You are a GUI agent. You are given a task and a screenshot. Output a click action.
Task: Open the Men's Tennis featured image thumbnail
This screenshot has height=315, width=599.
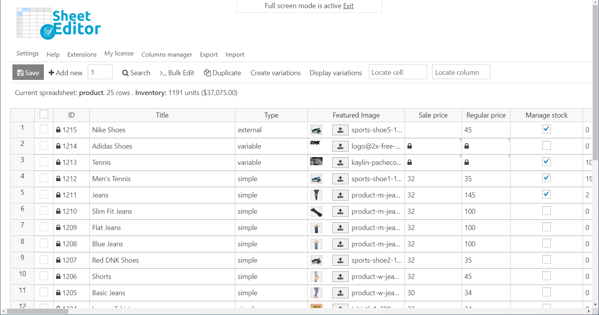point(316,179)
